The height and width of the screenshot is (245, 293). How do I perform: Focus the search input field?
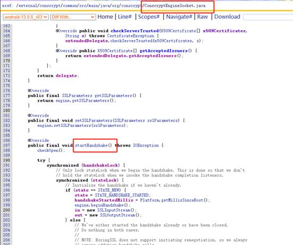tap(269, 17)
